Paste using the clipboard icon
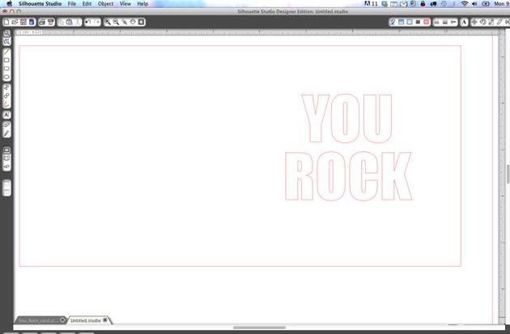This screenshot has width=510, height=334. click(70, 22)
